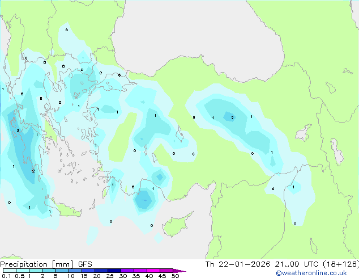Click the '0.1' legend scale label
Viewport: 359px width, 278px height.
point(6,276)
